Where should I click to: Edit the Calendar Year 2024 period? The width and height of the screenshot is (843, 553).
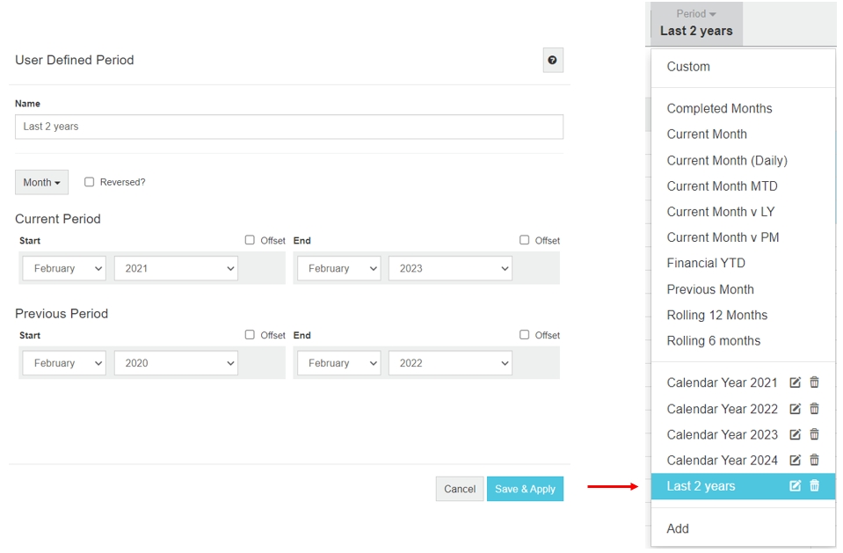tap(796, 460)
